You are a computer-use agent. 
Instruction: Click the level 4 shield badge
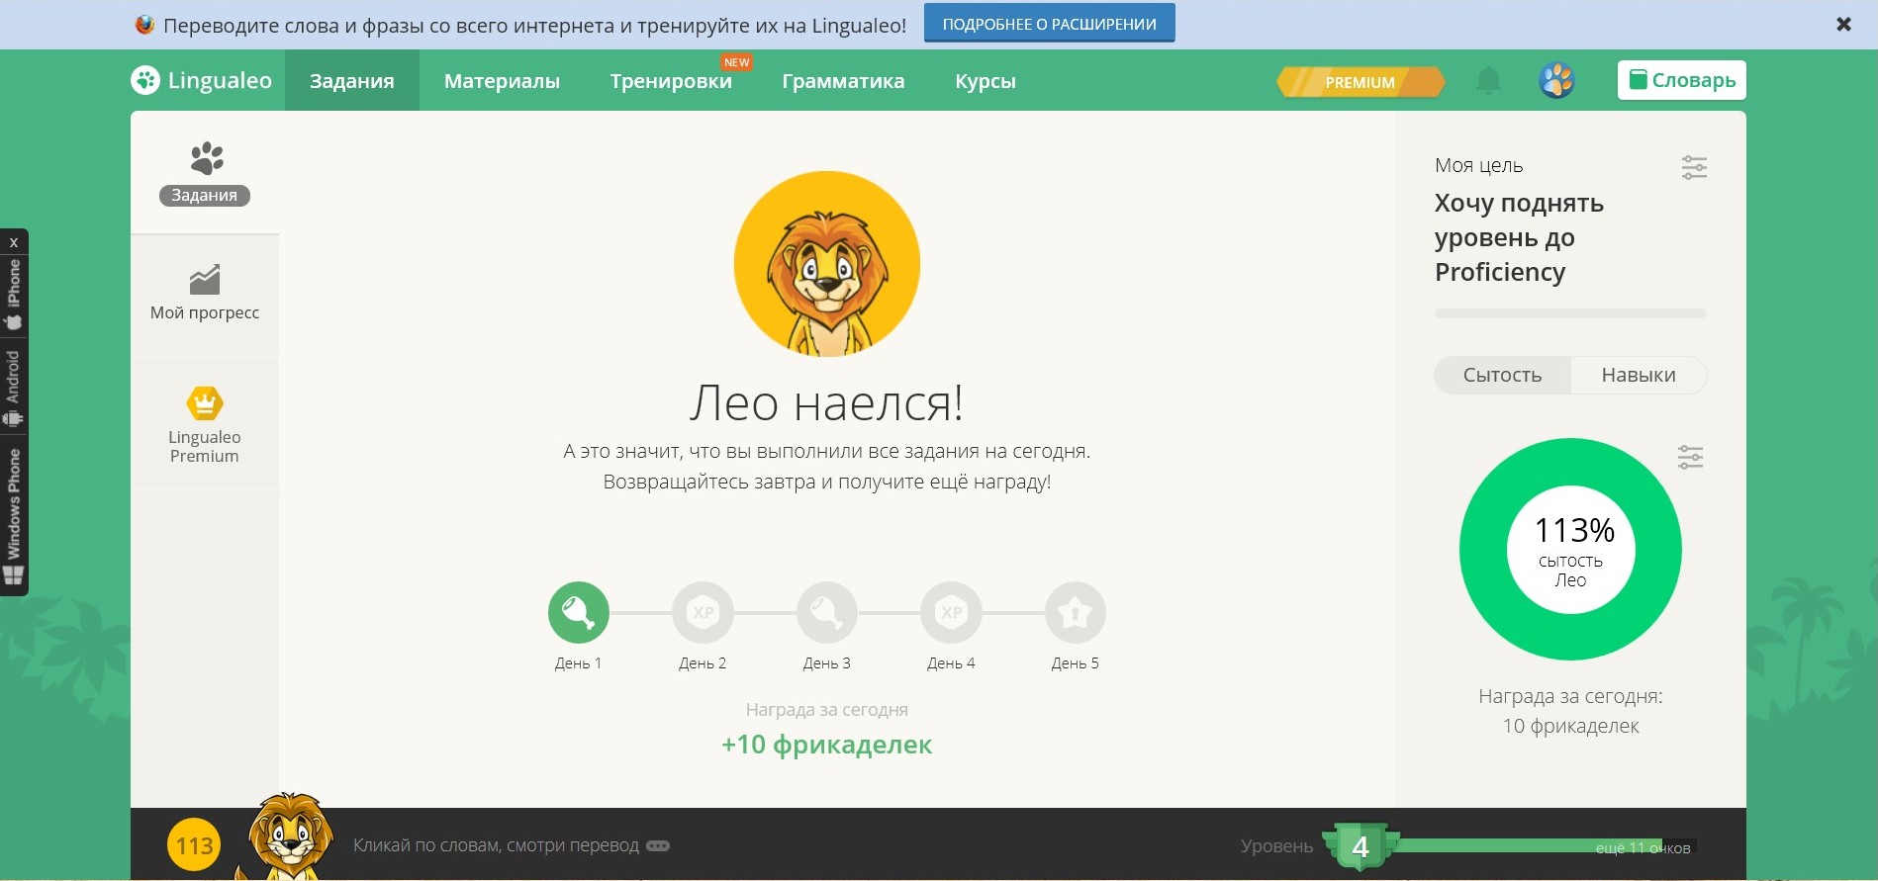pyautogui.click(x=1361, y=846)
